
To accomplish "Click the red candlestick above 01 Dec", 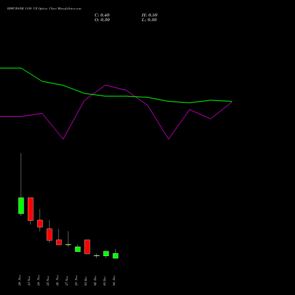I will (x=87, y=247).
